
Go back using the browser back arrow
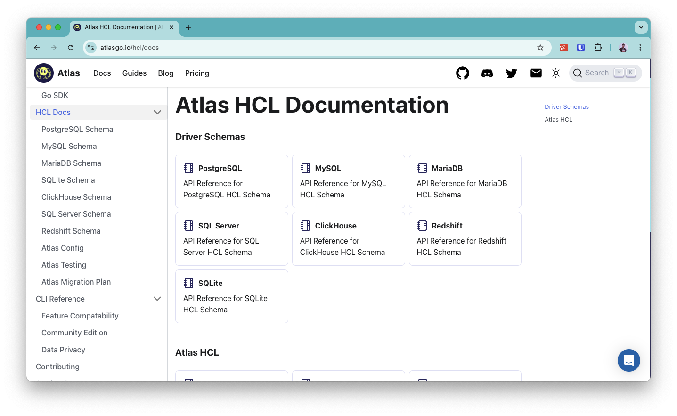point(37,47)
